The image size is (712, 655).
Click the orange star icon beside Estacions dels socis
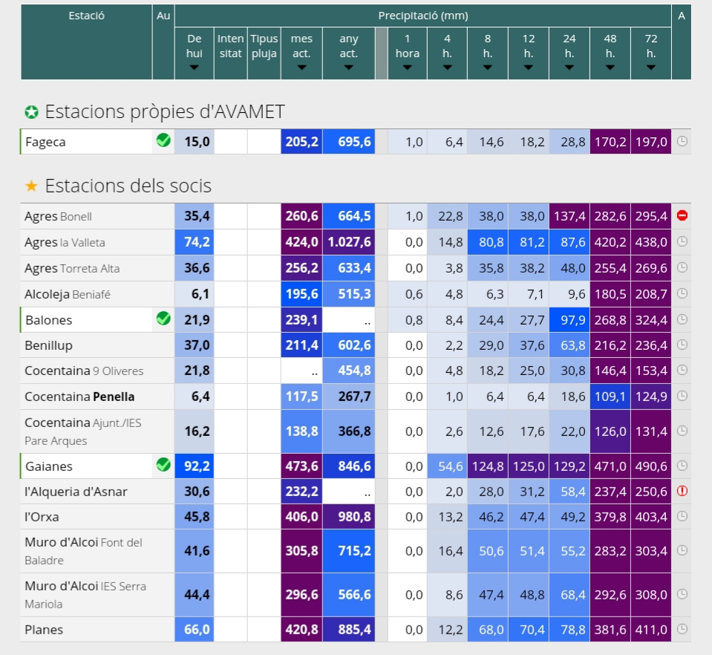pyautogui.click(x=31, y=186)
